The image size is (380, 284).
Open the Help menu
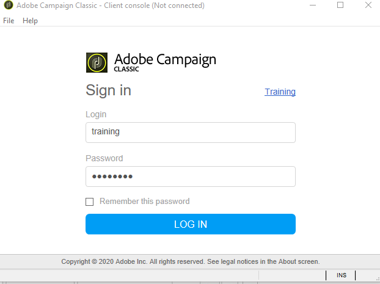[x=30, y=21]
